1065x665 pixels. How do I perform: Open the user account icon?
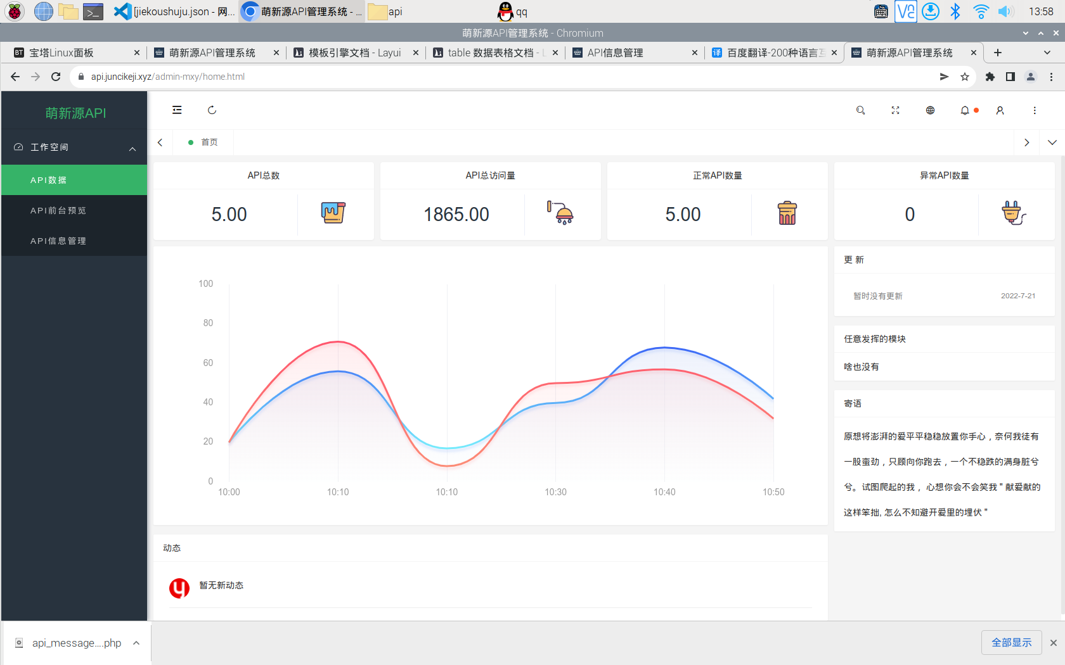coord(1000,110)
